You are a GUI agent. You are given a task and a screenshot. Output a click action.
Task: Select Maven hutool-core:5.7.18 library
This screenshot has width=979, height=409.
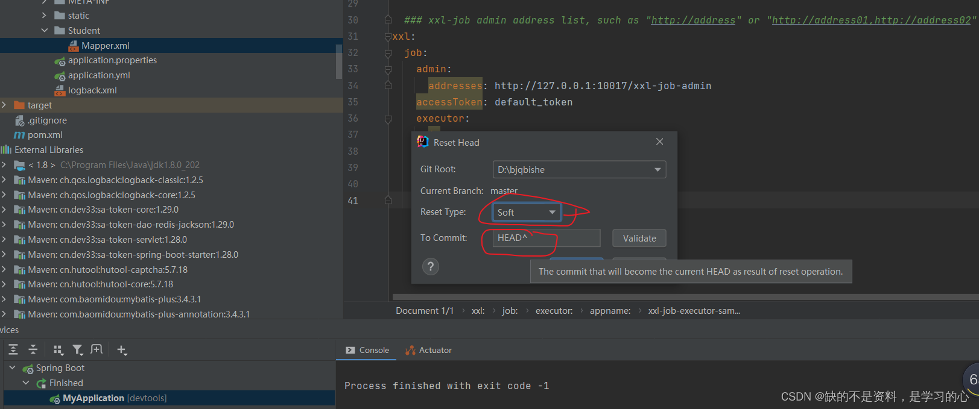click(x=101, y=284)
